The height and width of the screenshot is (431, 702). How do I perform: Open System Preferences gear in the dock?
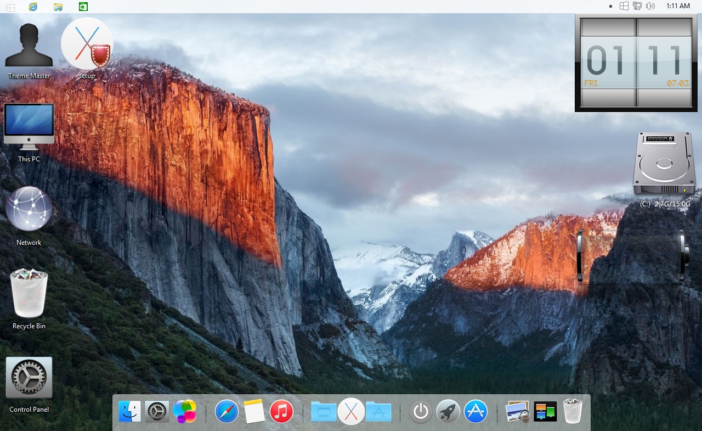(x=157, y=411)
